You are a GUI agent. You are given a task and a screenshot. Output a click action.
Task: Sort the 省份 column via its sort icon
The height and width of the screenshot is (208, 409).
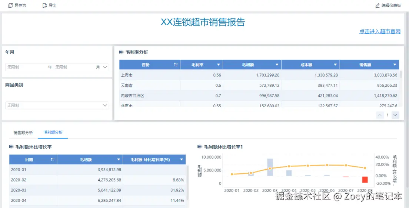tap(176, 65)
